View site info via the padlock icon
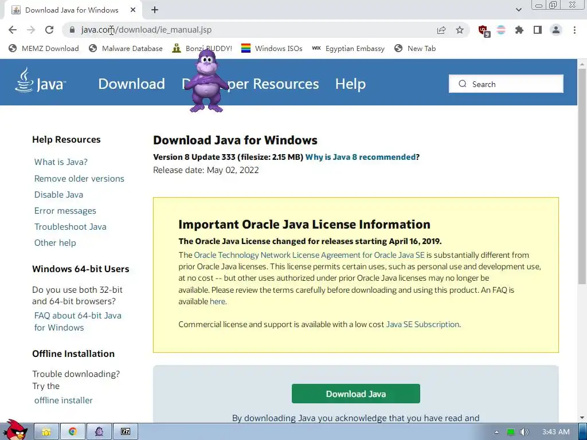 point(72,30)
